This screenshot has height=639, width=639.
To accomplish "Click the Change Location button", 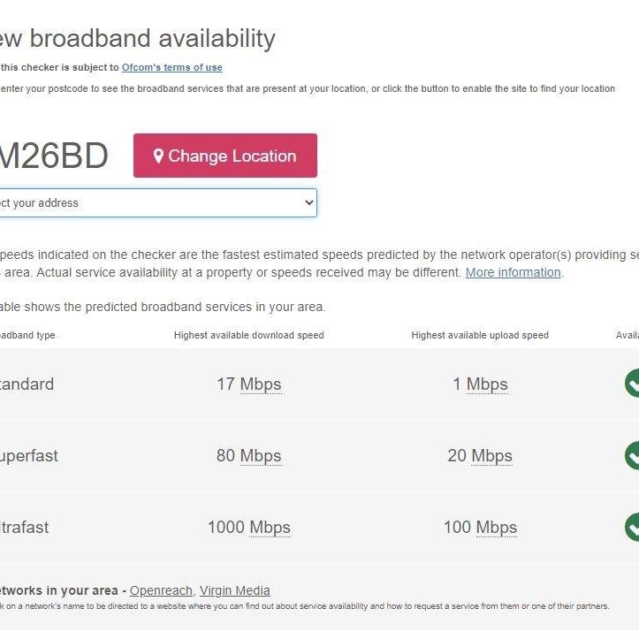I will (224, 156).
